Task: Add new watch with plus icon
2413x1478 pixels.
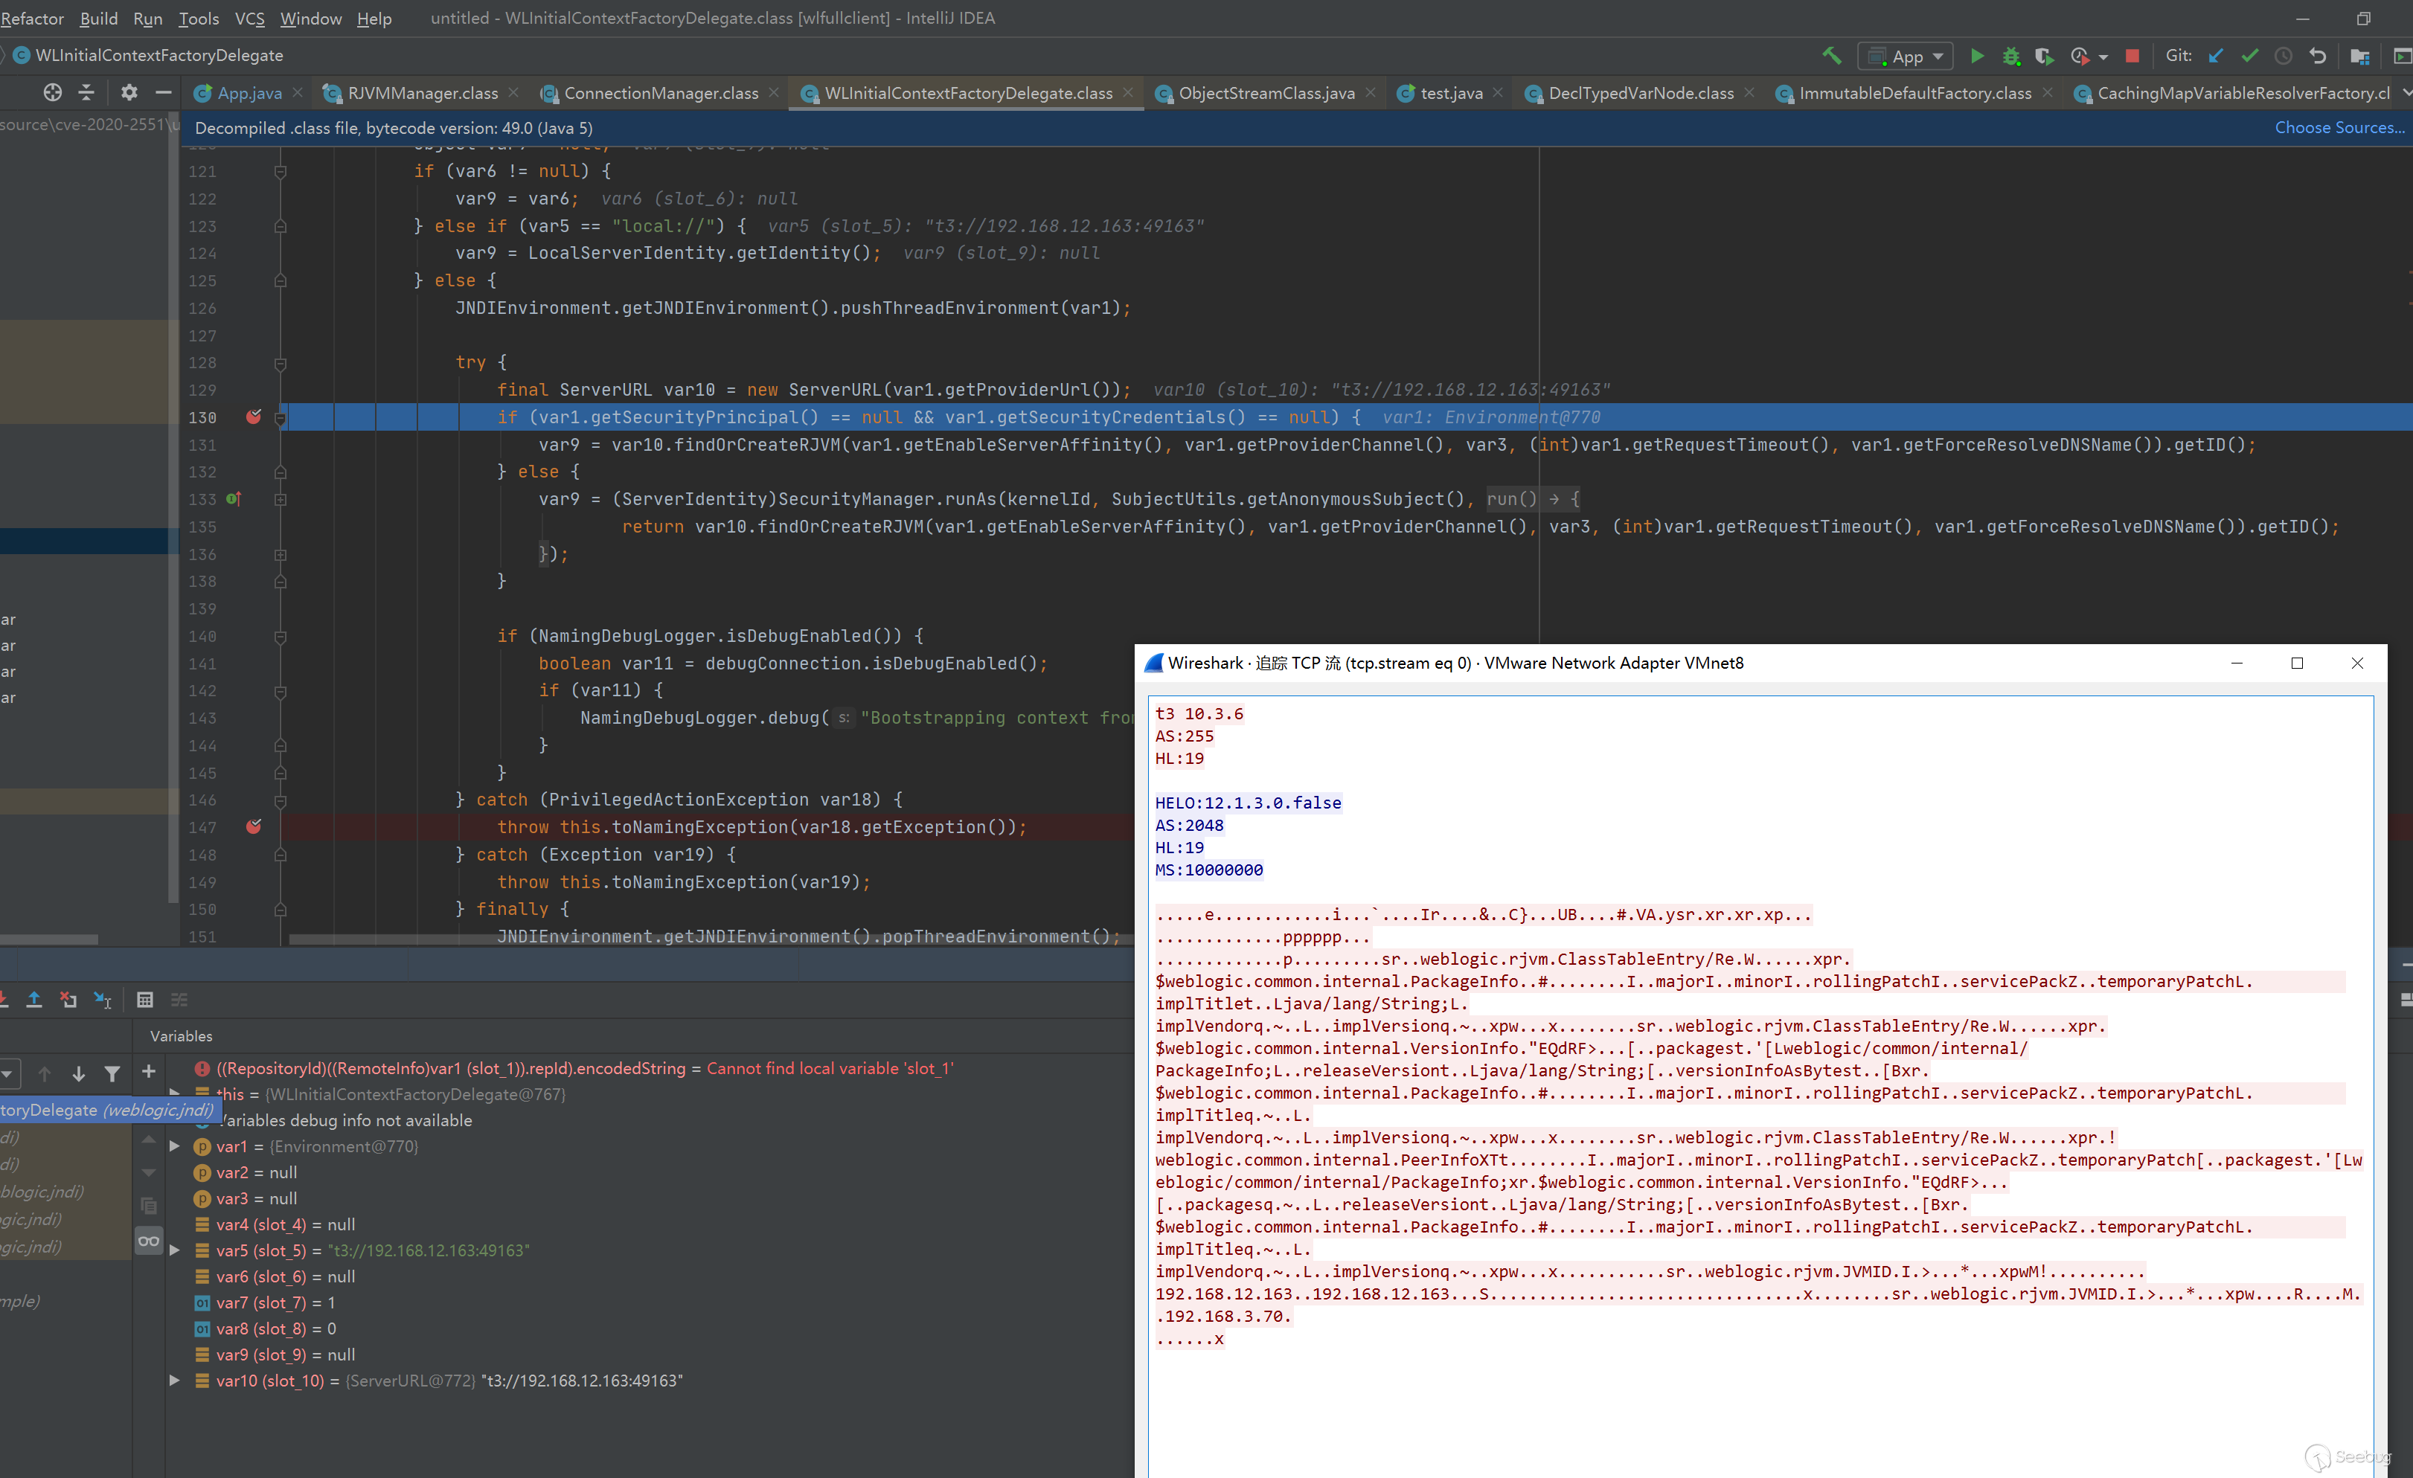Action: tap(149, 1072)
